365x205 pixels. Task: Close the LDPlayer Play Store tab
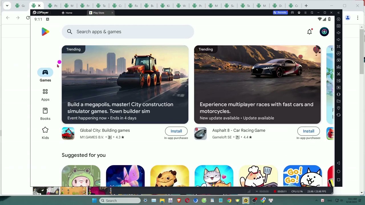[112, 13]
